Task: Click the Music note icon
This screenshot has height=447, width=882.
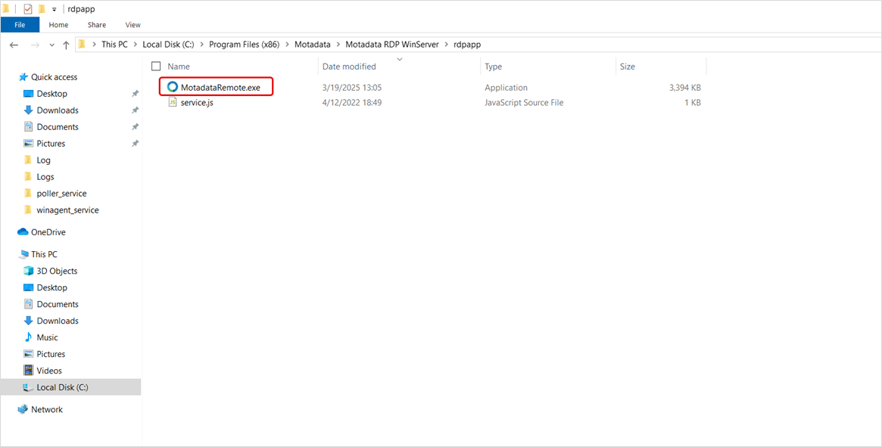Action: [x=28, y=337]
